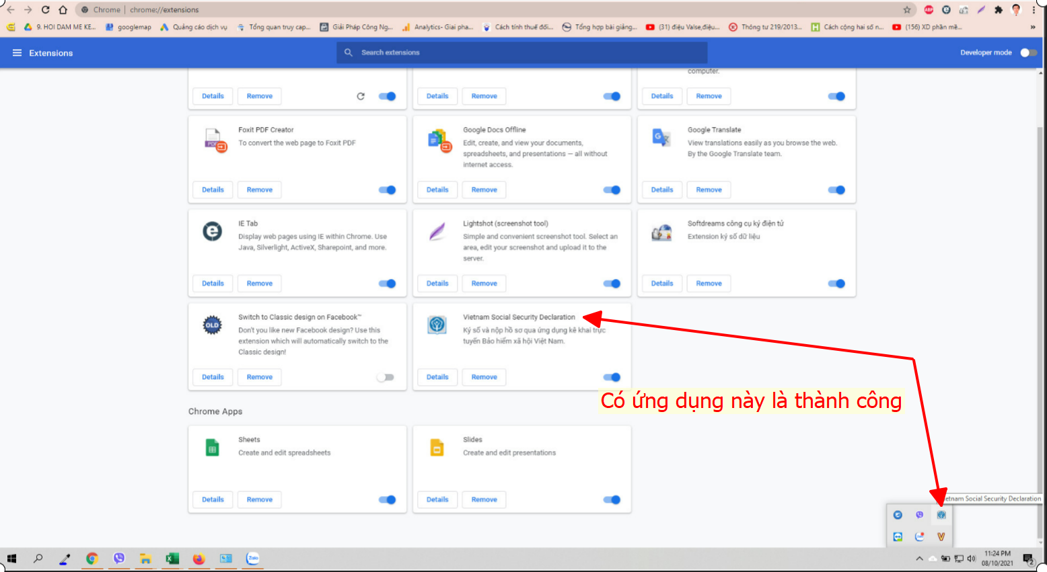Collapse the system tray hidden icons arrow
Viewport: 1047px width, 572px height.
[919, 559]
